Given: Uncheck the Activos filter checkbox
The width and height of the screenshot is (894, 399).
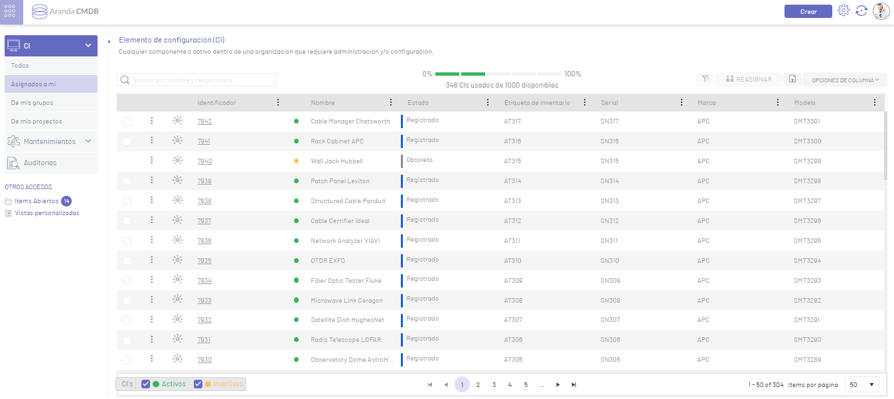Looking at the screenshot, I should point(146,384).
